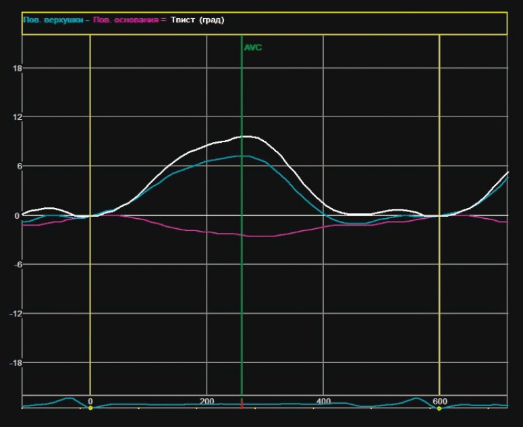Click the white 'Твист (град)' legend label
The width and height of the screenshot is (523, 427).
(x=198, y=20)
